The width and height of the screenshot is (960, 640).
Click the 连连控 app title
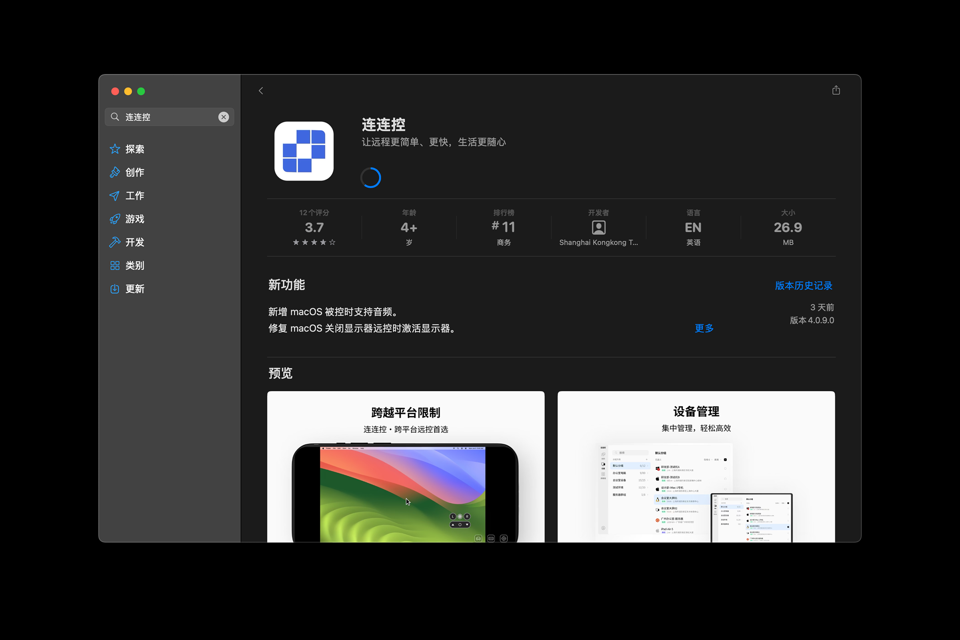pos(383,125)
